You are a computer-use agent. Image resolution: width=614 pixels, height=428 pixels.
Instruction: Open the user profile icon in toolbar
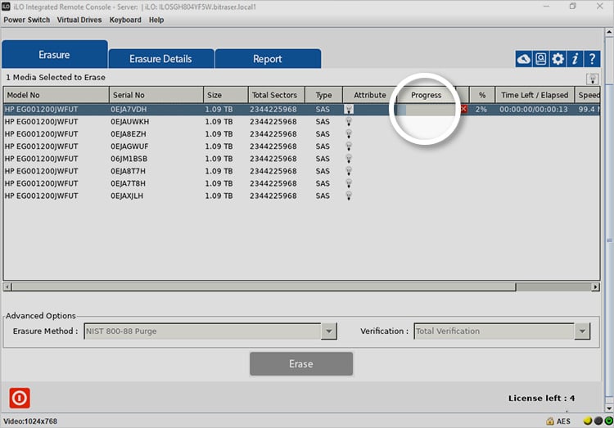tap(541, 59)
